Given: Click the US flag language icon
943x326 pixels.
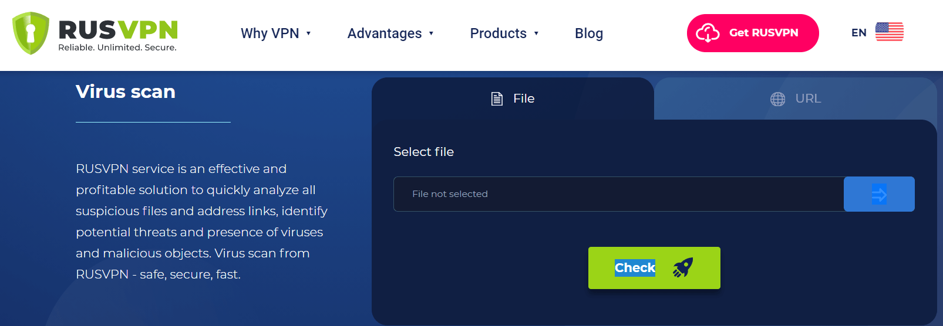Looking at the screenshot, I should pyautogui.click(x=889, y=32).
